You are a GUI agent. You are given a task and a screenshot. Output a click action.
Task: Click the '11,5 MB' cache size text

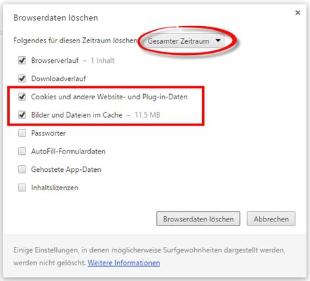(147, 115)
